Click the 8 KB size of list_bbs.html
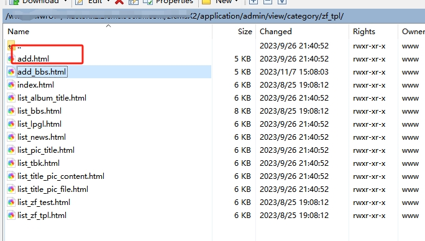Viewport: 425px width, 241px height. [242, 111]
